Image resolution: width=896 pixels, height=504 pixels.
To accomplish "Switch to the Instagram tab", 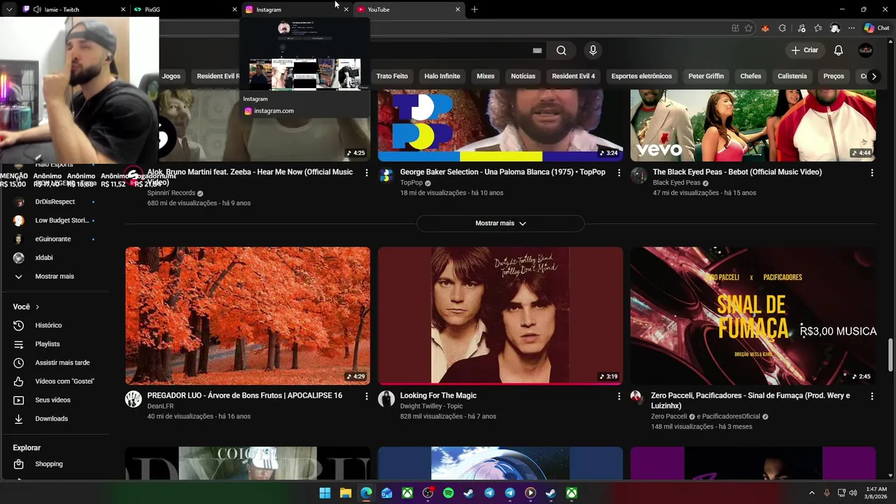I will click(297, 9).
